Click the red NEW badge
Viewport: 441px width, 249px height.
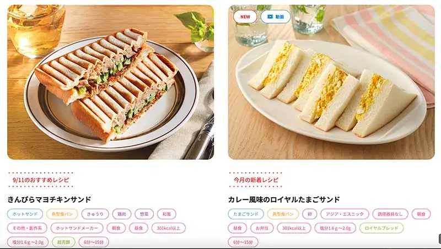pos(245,17)
